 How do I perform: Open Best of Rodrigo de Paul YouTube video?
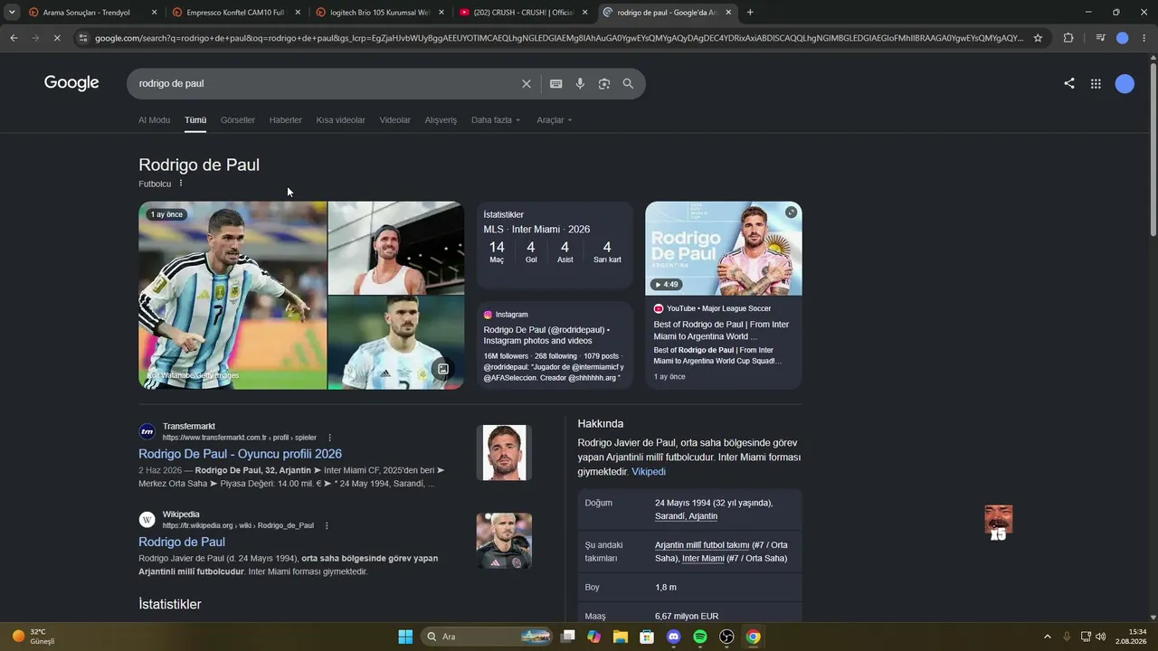(721, 330)
